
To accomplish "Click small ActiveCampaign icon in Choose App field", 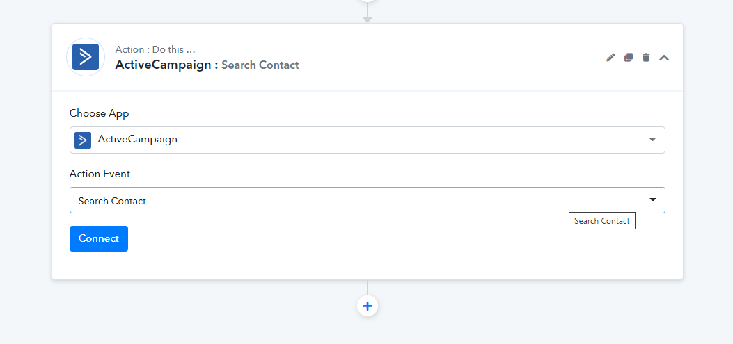I will 83,140.
